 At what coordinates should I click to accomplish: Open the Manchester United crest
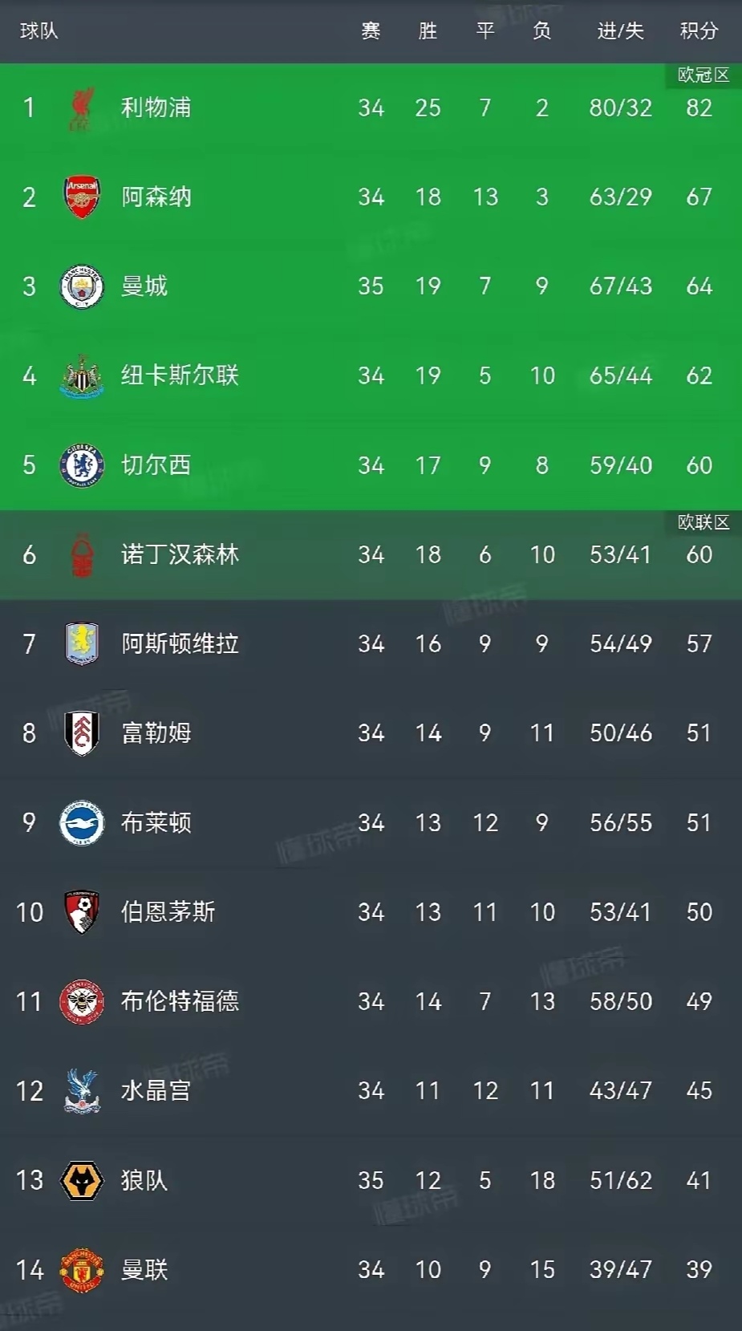81,1269
